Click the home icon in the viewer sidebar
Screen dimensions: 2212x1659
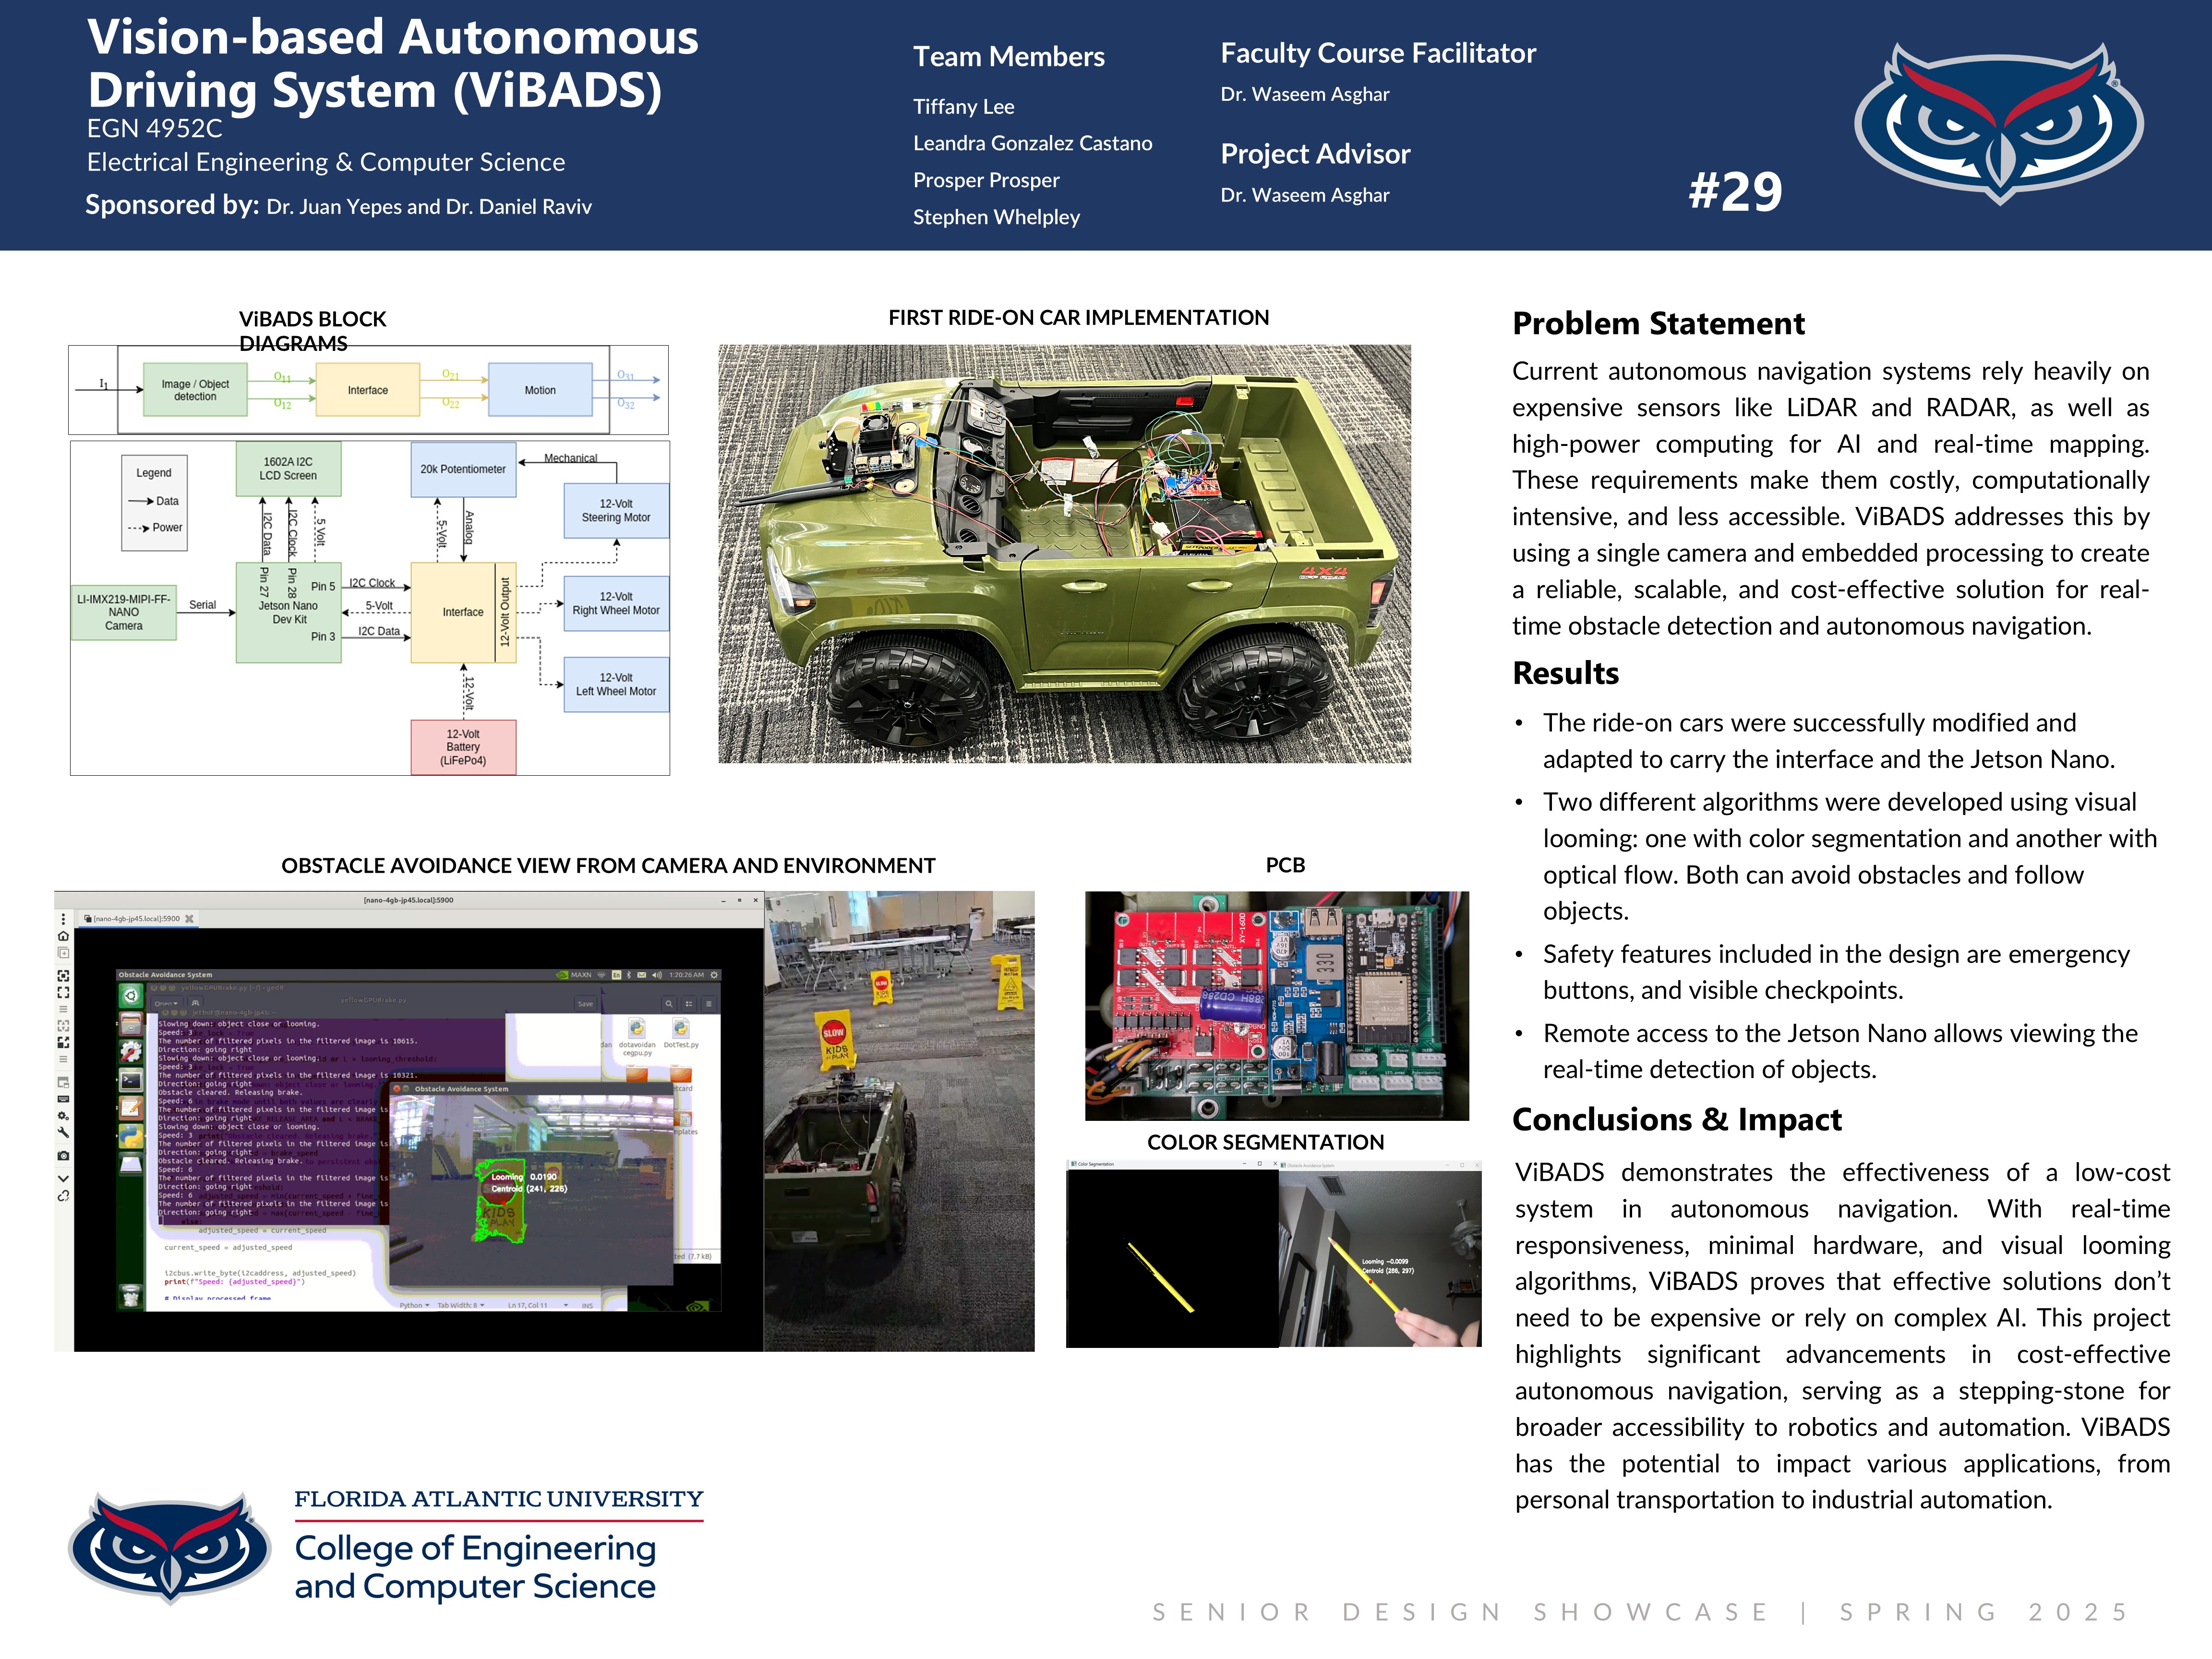(x=63, y=936)
